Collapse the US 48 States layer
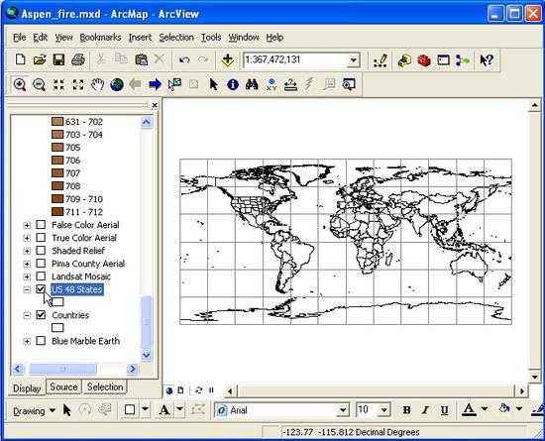Screen dimensions: 545x441 tap(27, 289)
